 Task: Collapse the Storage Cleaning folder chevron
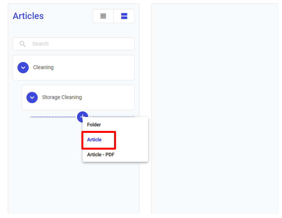[32, 97]
